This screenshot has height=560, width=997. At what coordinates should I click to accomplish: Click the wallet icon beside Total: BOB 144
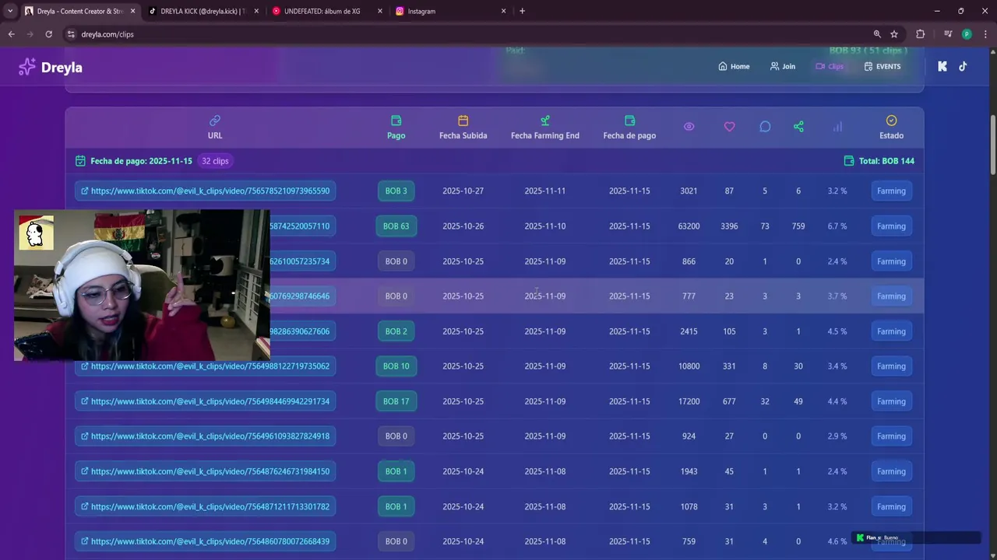849,161
